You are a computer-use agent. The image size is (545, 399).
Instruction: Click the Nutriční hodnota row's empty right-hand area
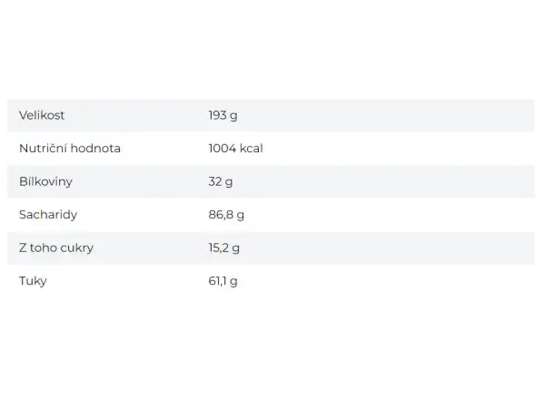(400, 148)
